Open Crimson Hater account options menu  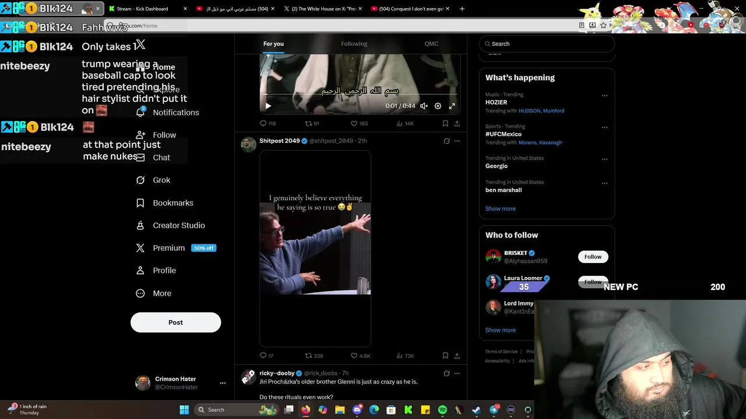click(222, 383)
